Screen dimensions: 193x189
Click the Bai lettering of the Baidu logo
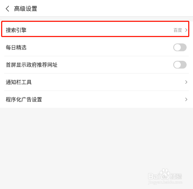[153, 176]
